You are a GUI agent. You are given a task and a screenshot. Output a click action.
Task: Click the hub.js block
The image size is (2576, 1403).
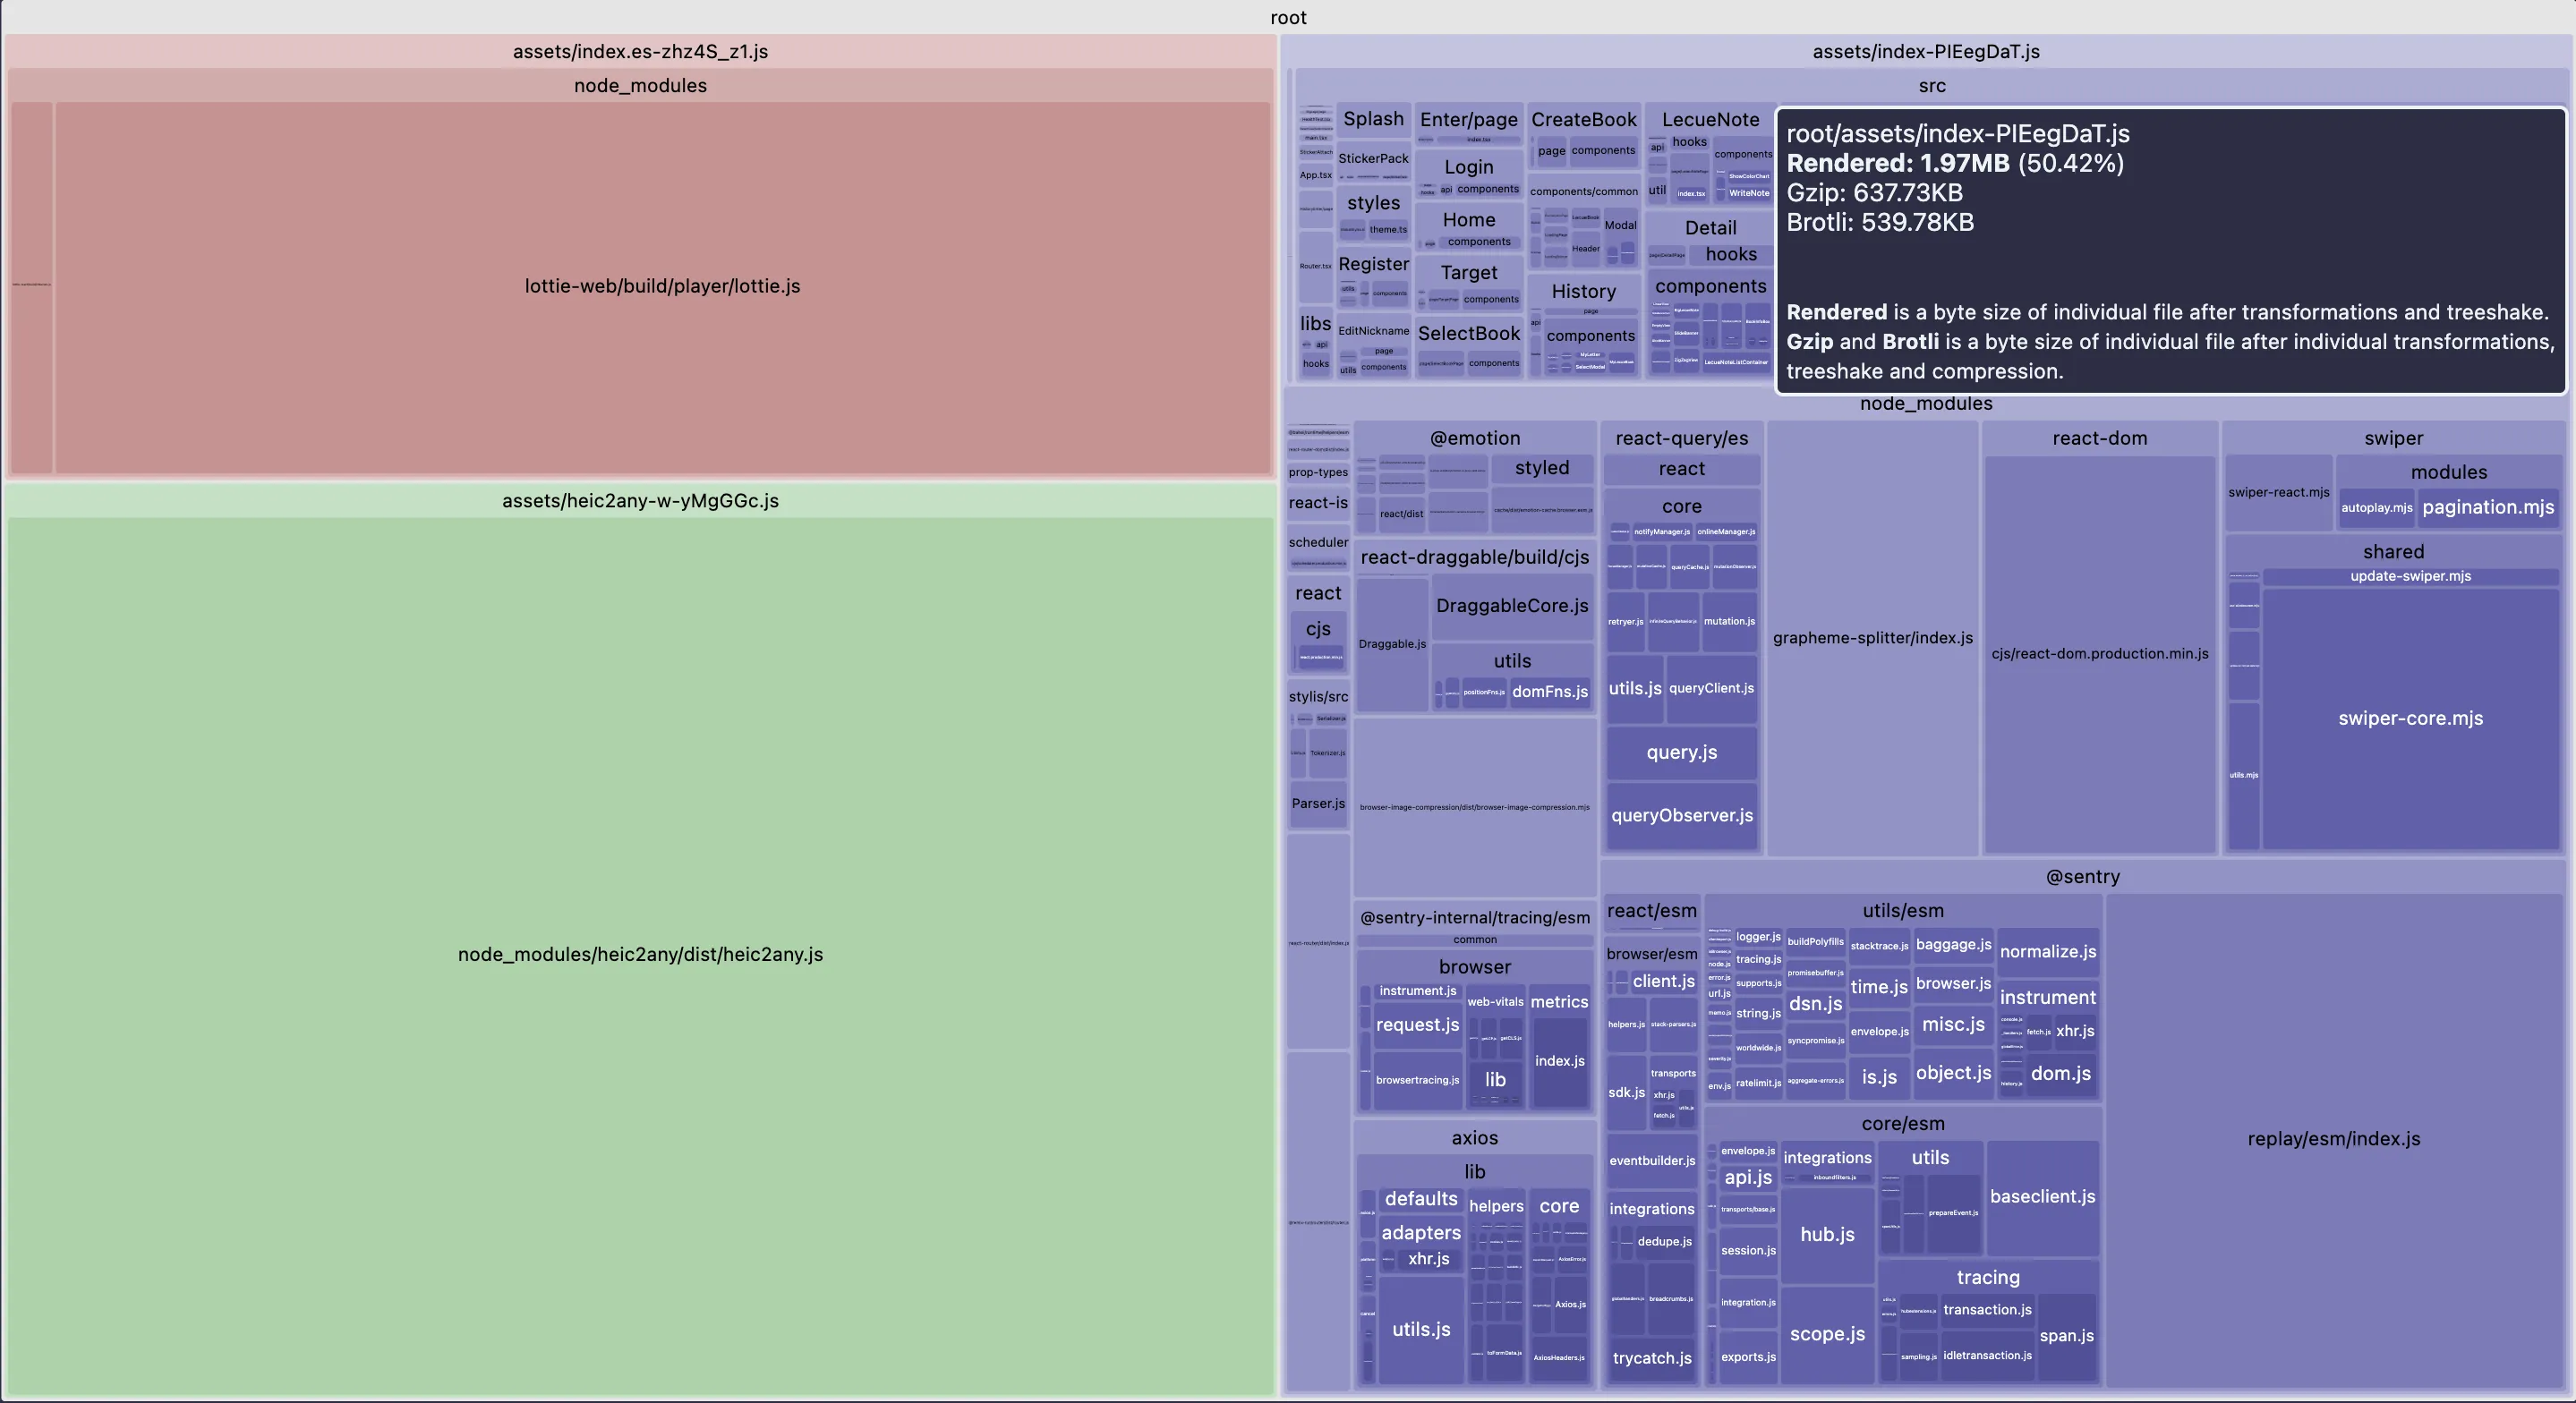coord(1827,1235)
